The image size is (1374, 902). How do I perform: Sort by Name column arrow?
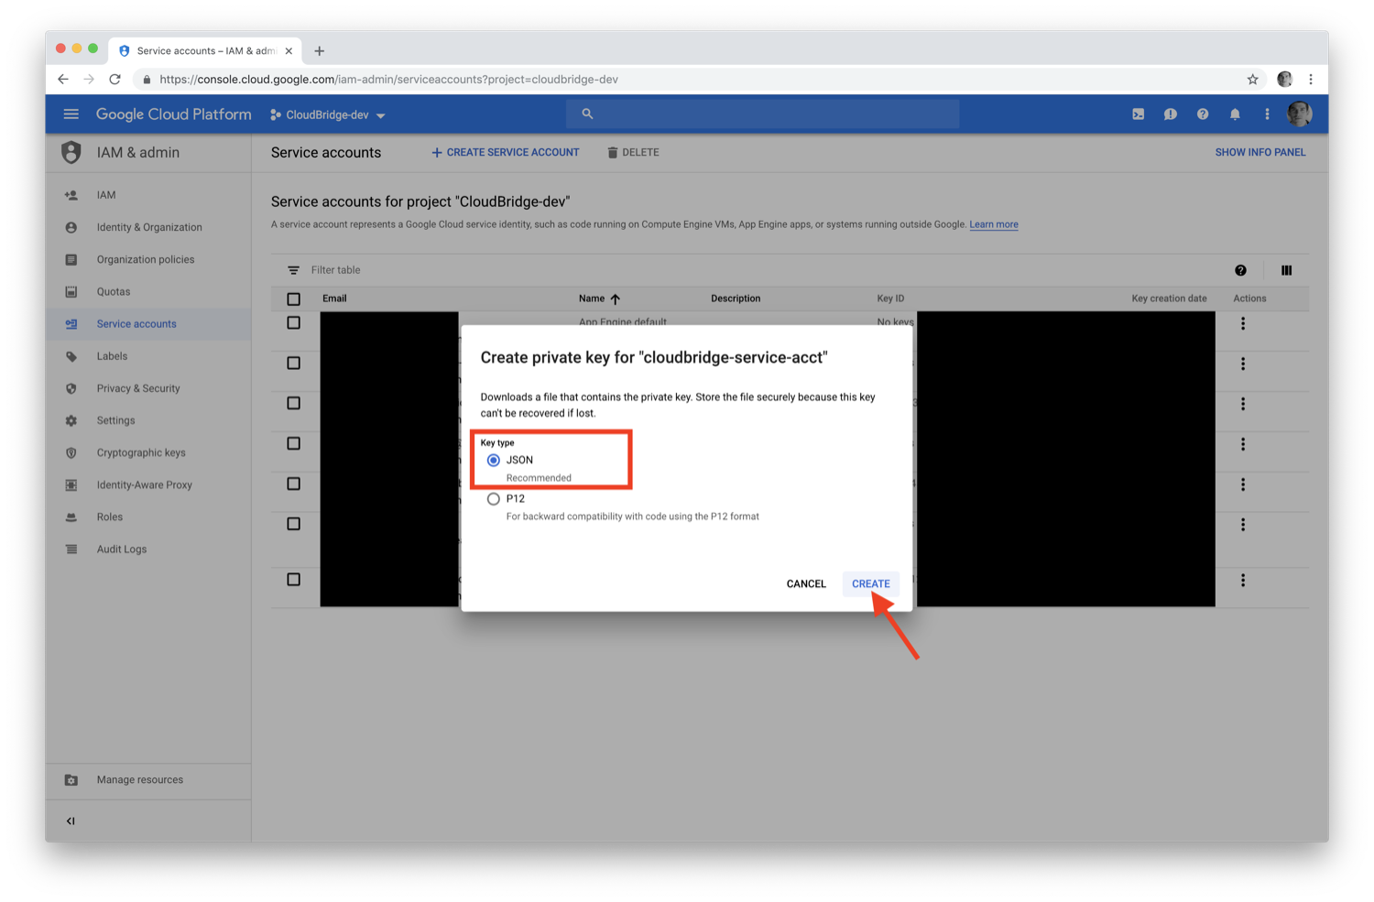(616, 299)
